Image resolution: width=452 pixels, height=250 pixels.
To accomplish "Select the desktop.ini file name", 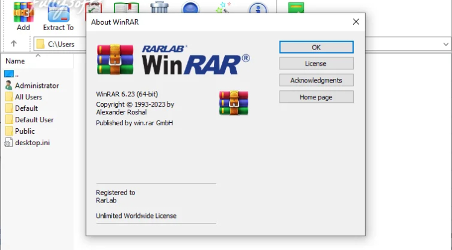I will pos(33,143).
